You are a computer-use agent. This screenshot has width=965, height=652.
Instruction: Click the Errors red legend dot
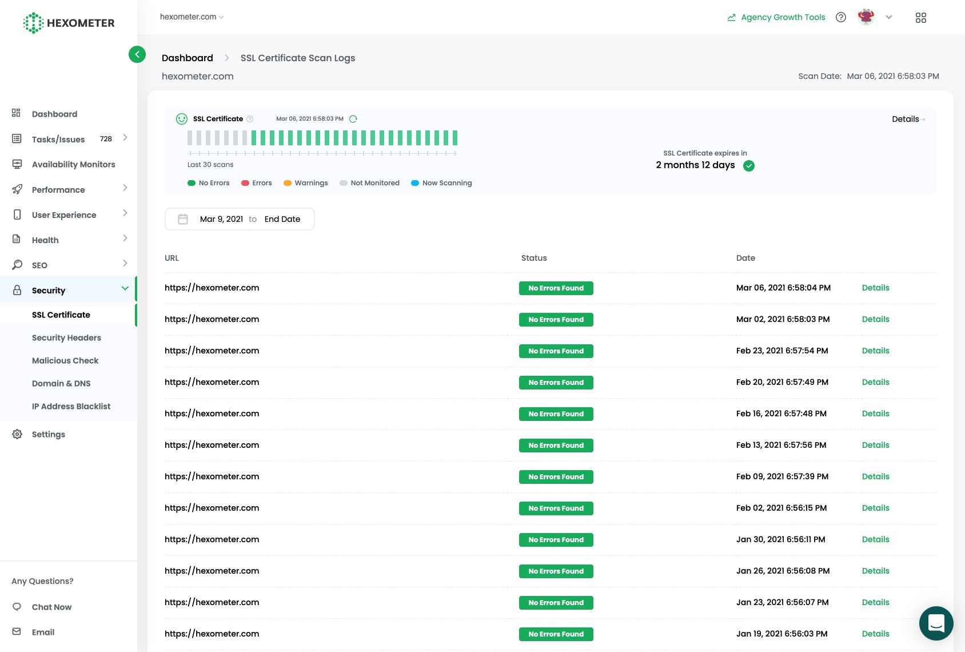(245, 183)
